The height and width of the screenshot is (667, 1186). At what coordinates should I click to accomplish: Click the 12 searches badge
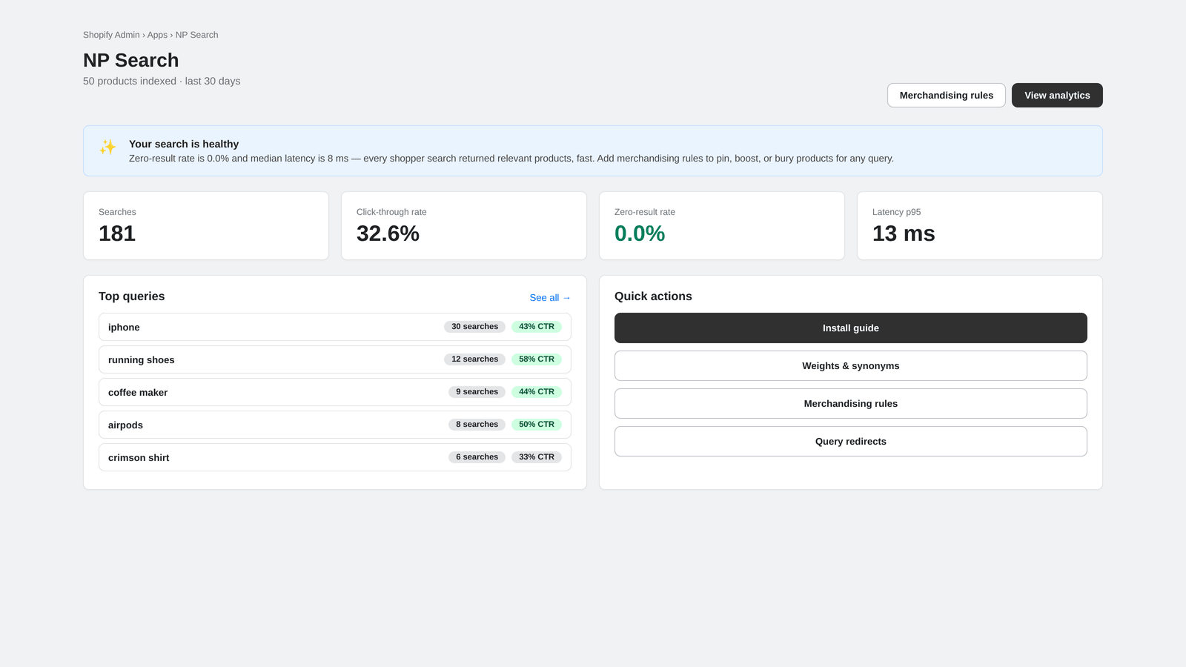pyautogui.click(x=474, y=359)
